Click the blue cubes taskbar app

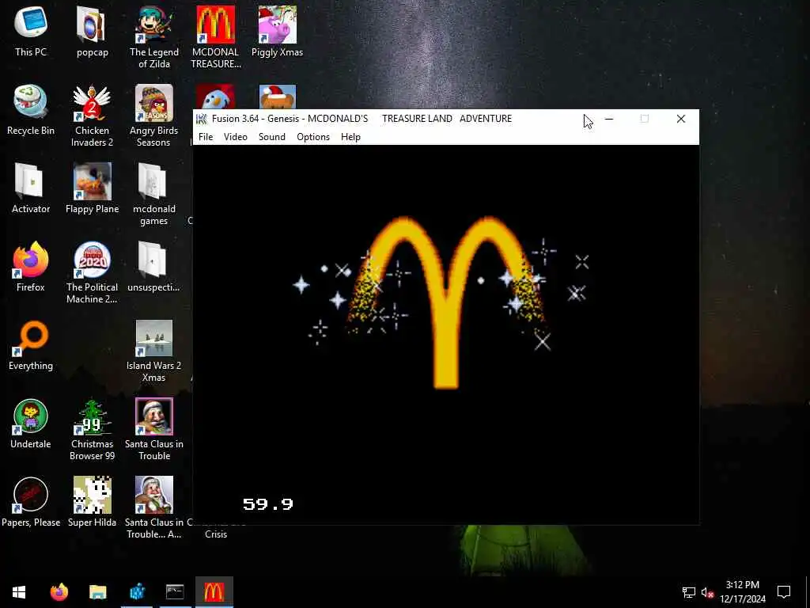137,592
